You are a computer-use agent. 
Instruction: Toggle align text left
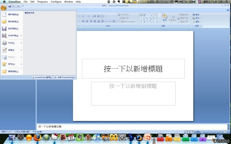click(x=83, y=21)
